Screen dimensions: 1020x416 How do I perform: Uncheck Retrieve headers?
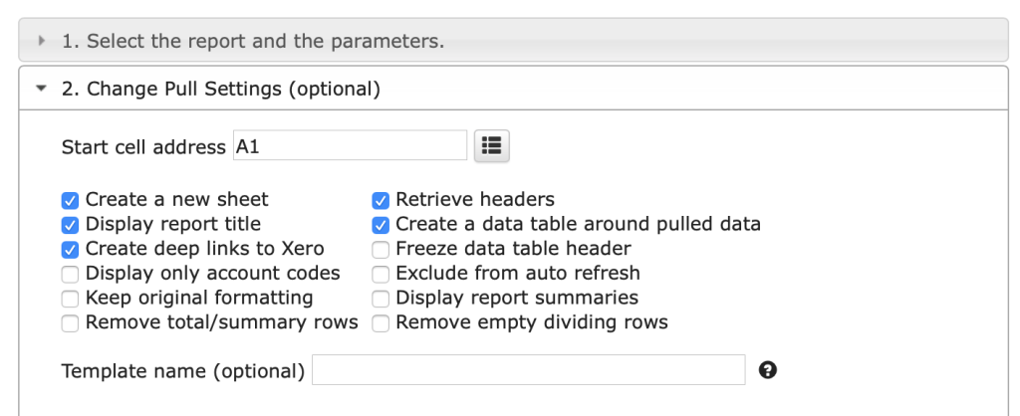coord(381,200)
